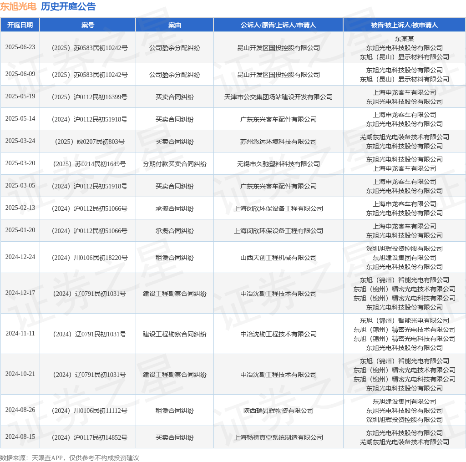This screenshot has width=466, height=462.
Task: Click 上海闵欣环保设备工程有限公司 in the 2025-01-20 row
Action: [278, 231]
